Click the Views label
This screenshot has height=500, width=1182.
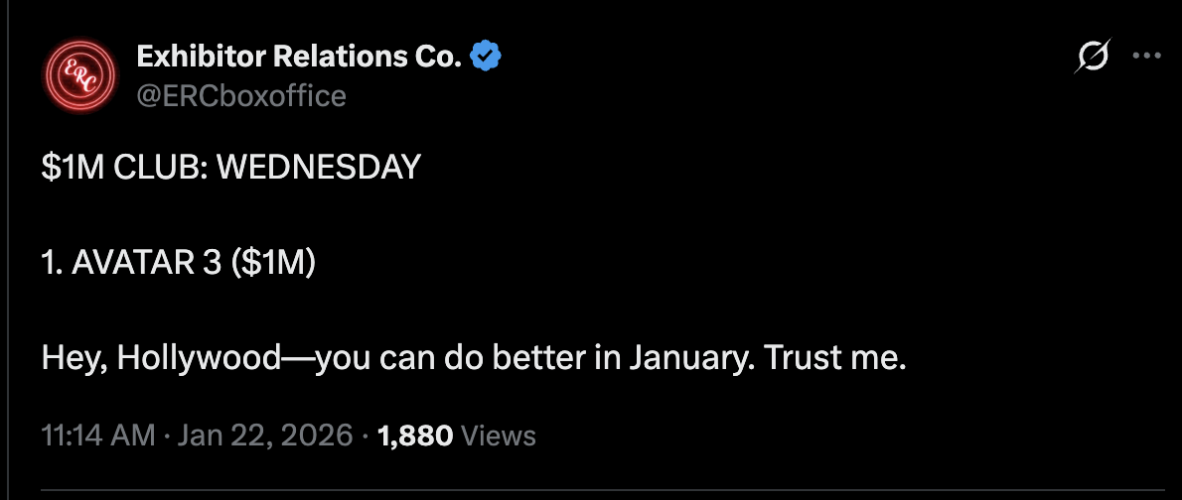pos(500,435)
